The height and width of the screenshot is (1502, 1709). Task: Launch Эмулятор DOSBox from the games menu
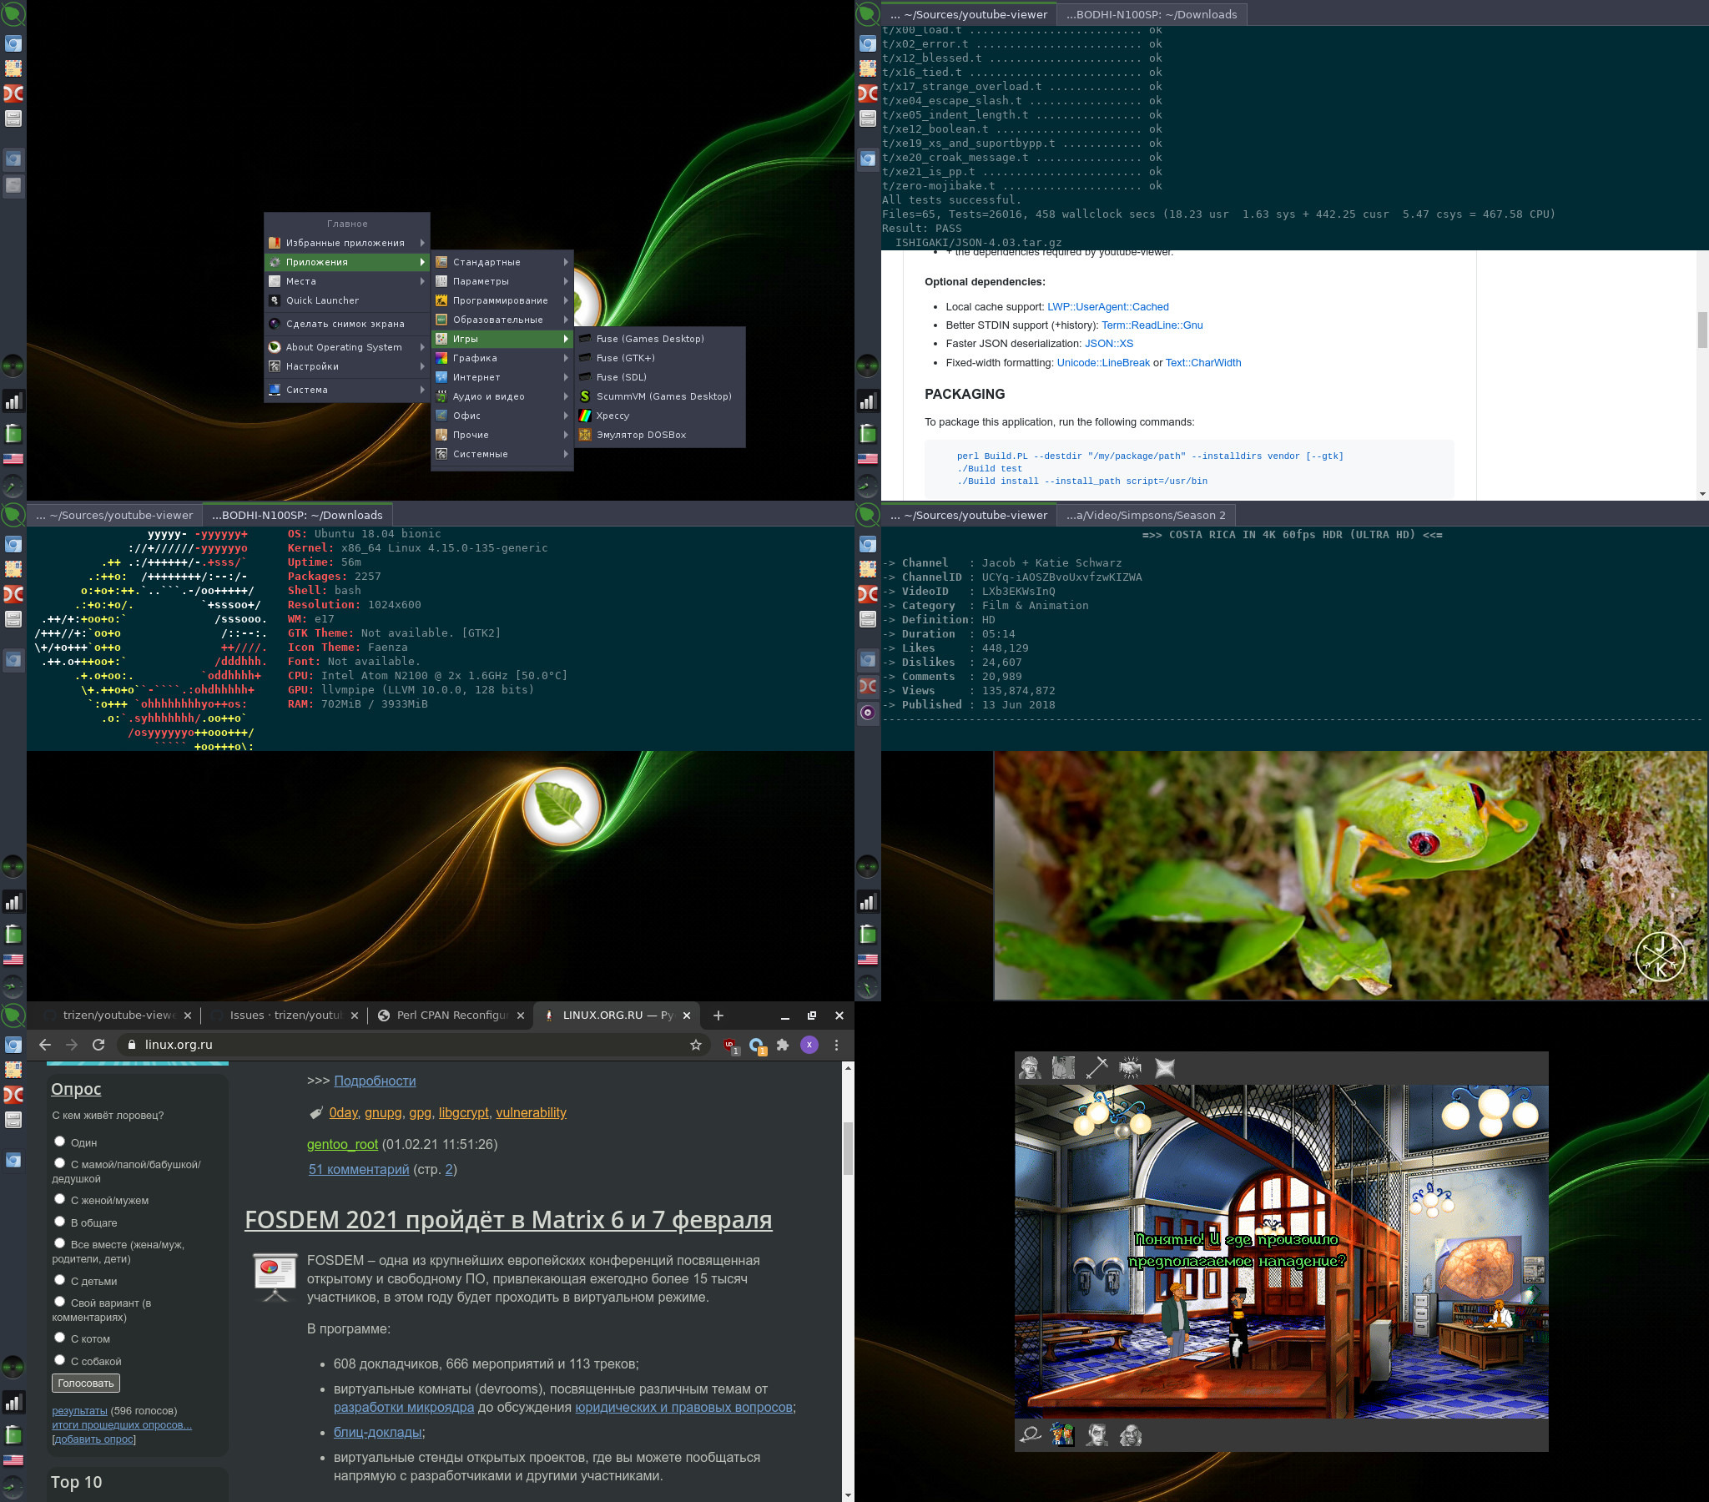pos(660,435)
